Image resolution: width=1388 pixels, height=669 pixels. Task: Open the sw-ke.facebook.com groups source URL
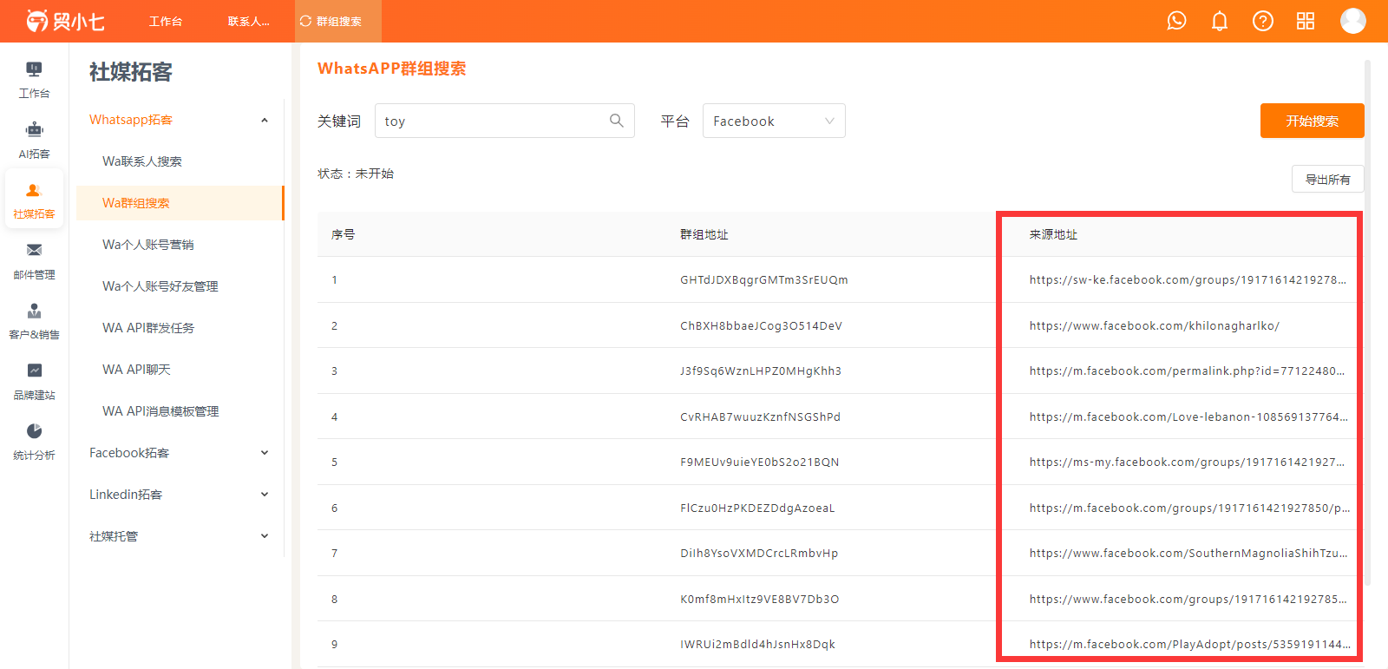point(1188,279)
